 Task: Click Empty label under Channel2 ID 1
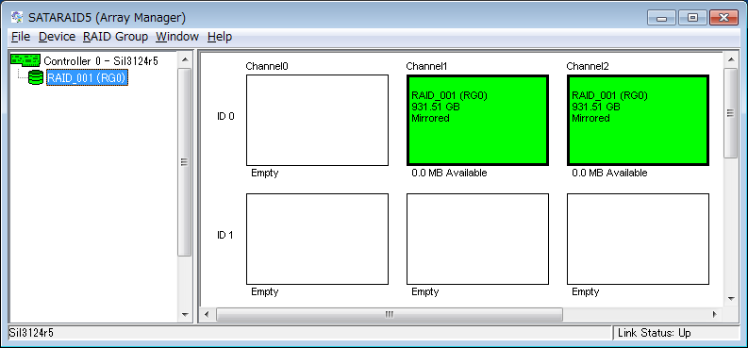(x=586, y=291)
